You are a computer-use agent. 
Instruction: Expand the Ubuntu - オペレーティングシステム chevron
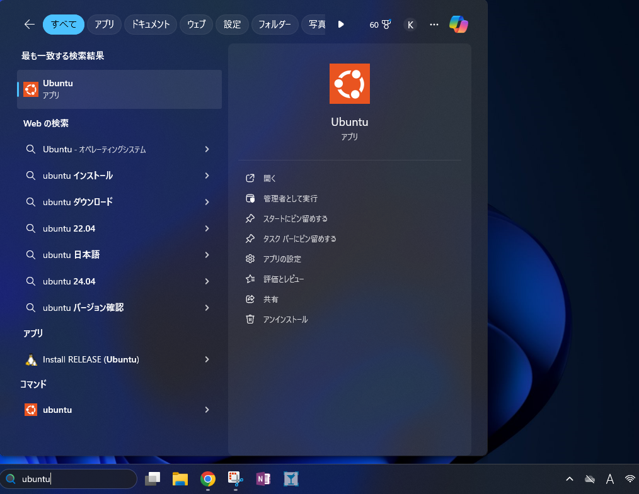(207, 149)
